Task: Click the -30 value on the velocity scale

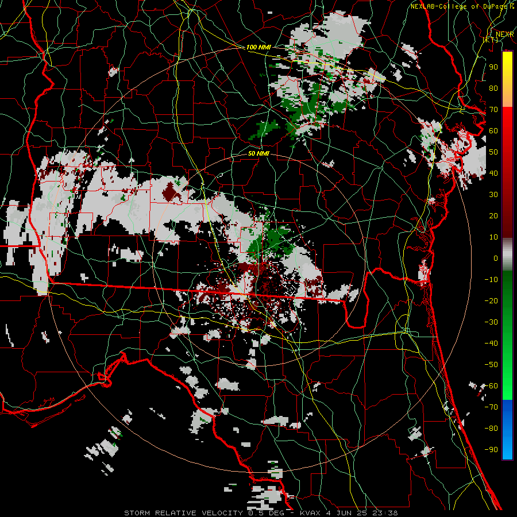Action: click(491, 322)
